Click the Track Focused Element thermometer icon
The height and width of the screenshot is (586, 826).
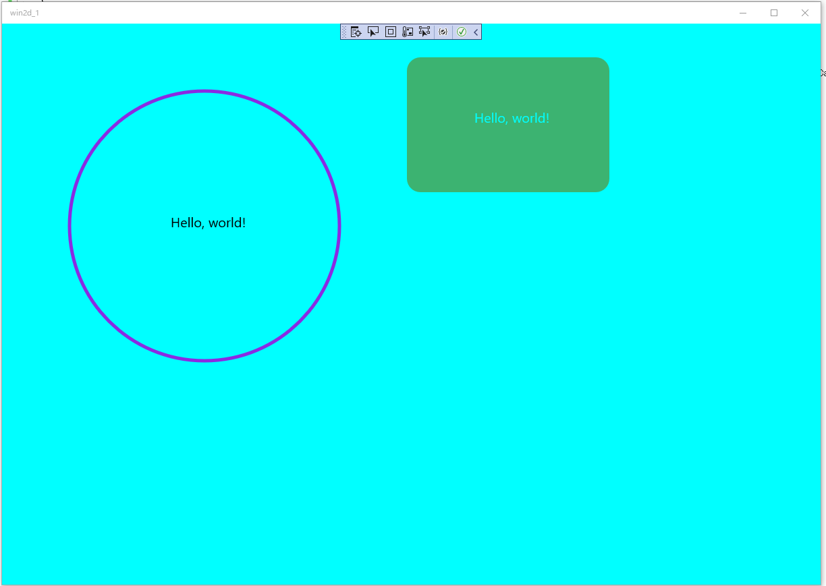click(x=408, y=32)
